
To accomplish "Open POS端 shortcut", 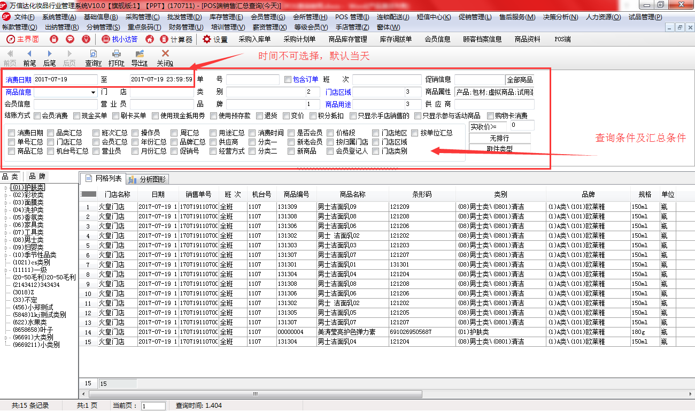I will pyautogui.click(x=562, y=39).
